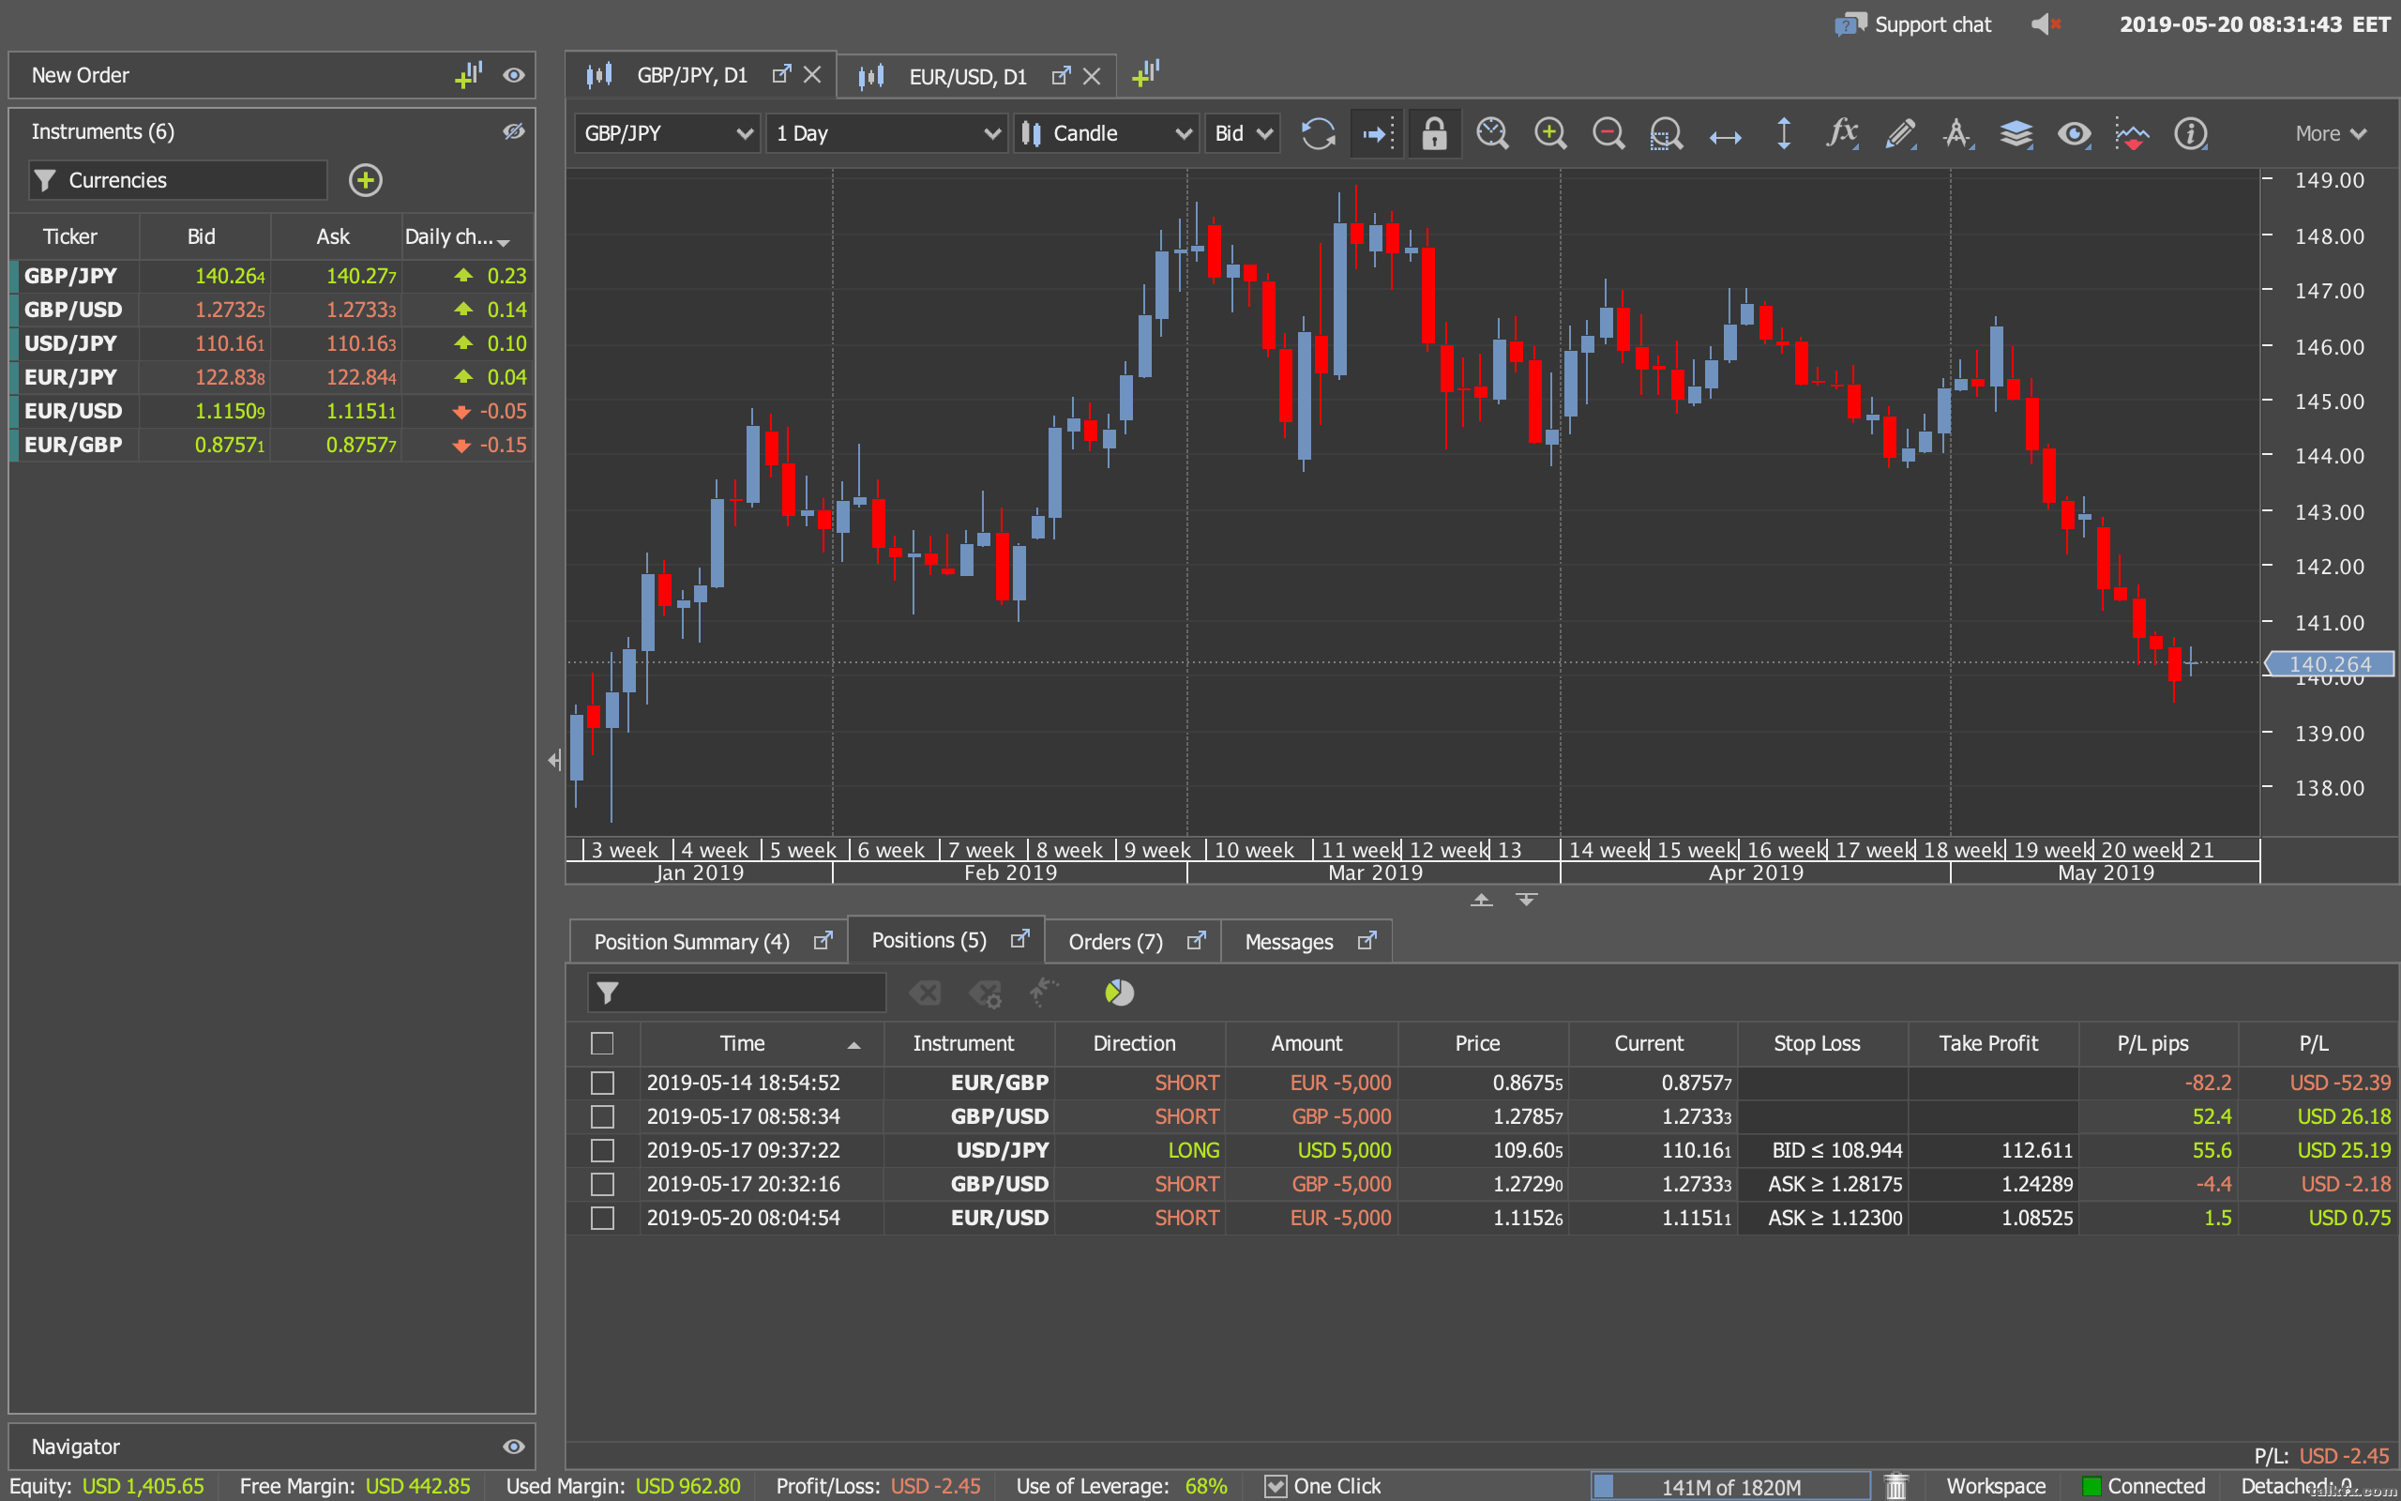Toggle Navigator panel visibility eye
Image resolution: width=2401 pixels, height=1501 pixels.
click(513, 1447)
